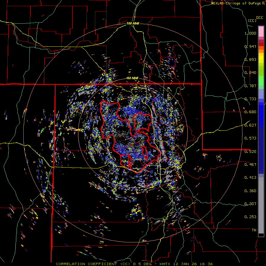Click the 0.253 color scale label

(250, 217)
